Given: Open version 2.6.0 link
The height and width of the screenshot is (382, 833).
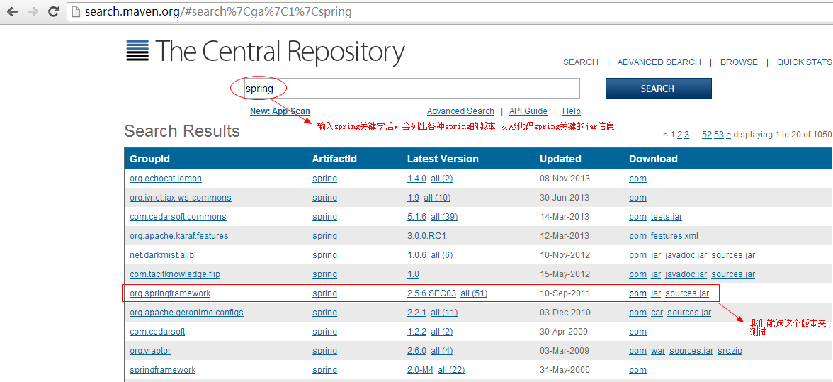Looking at the screenshot, I should [417, 351].
